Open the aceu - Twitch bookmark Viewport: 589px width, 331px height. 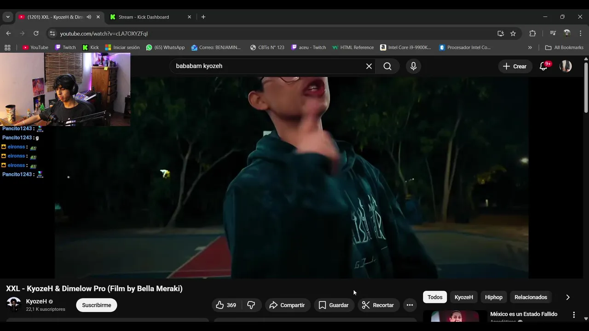[x=308, y=47]
